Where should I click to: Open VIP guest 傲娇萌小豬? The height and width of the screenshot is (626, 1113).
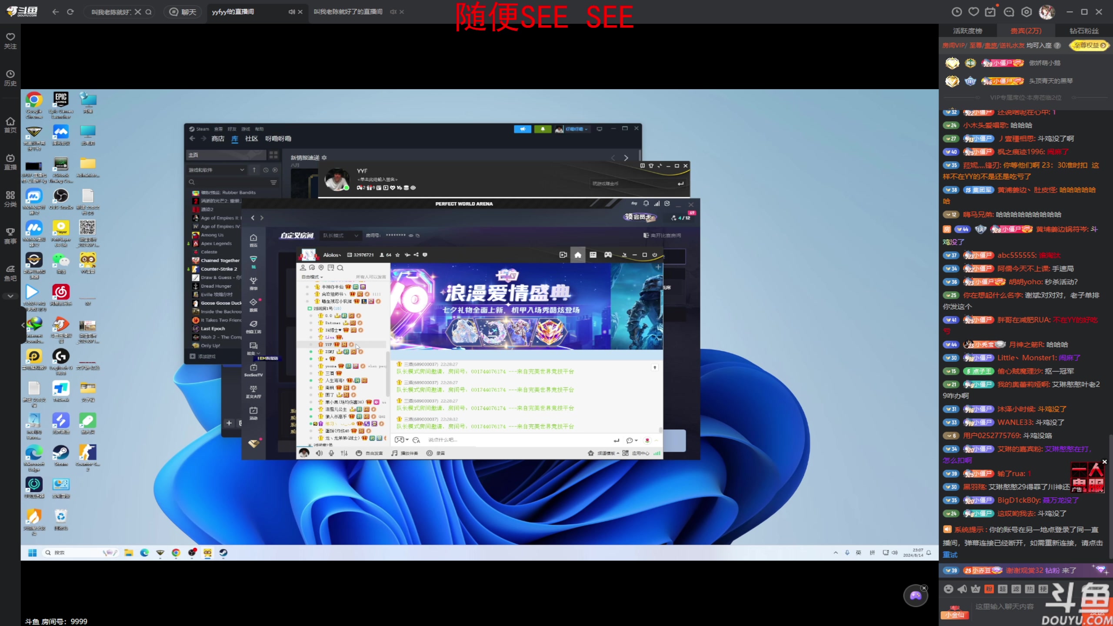point(1044,63)
